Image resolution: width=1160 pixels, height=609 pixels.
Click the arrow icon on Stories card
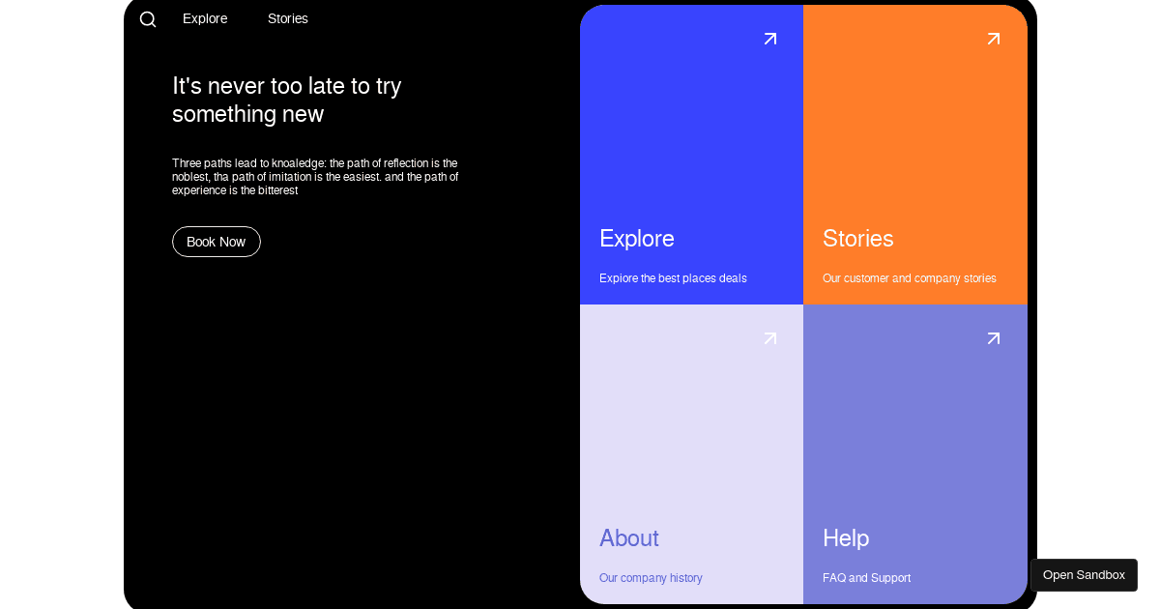[x=994, y=39]
